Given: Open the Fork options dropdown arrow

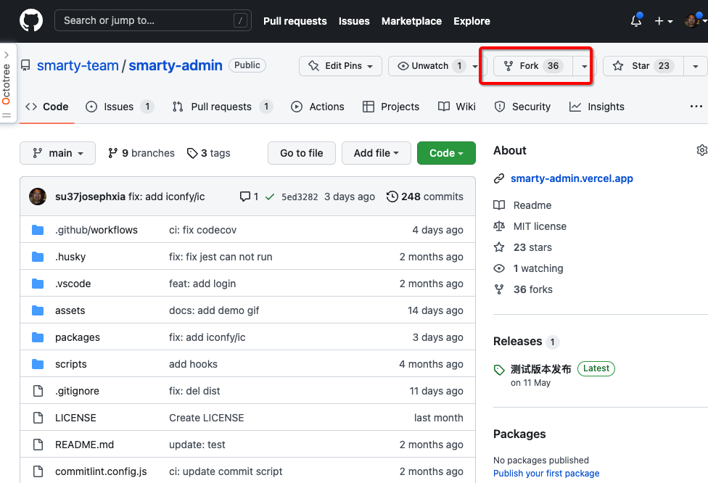Looking at the screenshot, I should [584, 66].
